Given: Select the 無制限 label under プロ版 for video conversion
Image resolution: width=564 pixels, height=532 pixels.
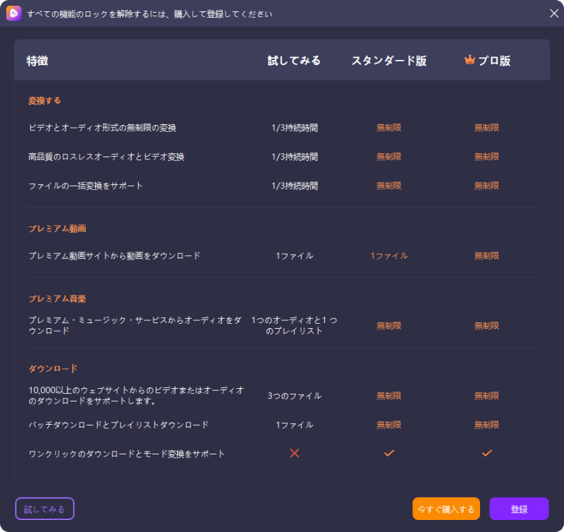Looking at the screenshot, I should tap(486, 128).
